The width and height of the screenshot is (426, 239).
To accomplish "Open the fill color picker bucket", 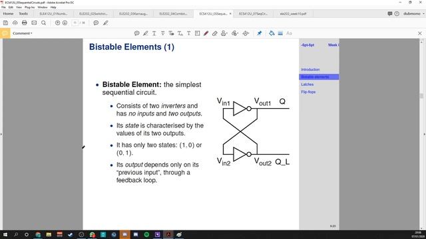I will [272, 33].
